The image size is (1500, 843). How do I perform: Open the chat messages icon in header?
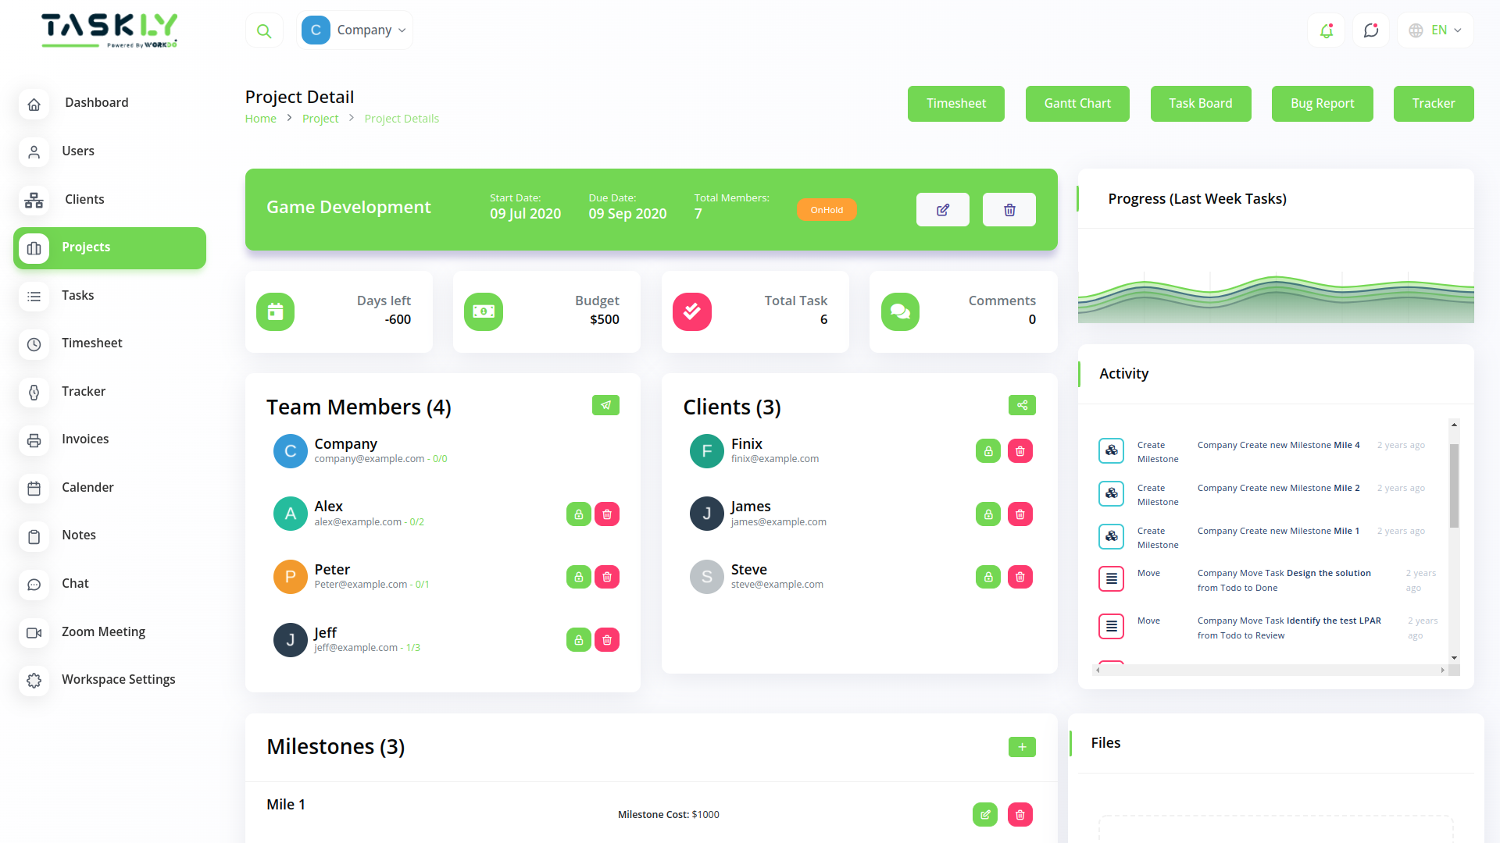point(1370,30)
